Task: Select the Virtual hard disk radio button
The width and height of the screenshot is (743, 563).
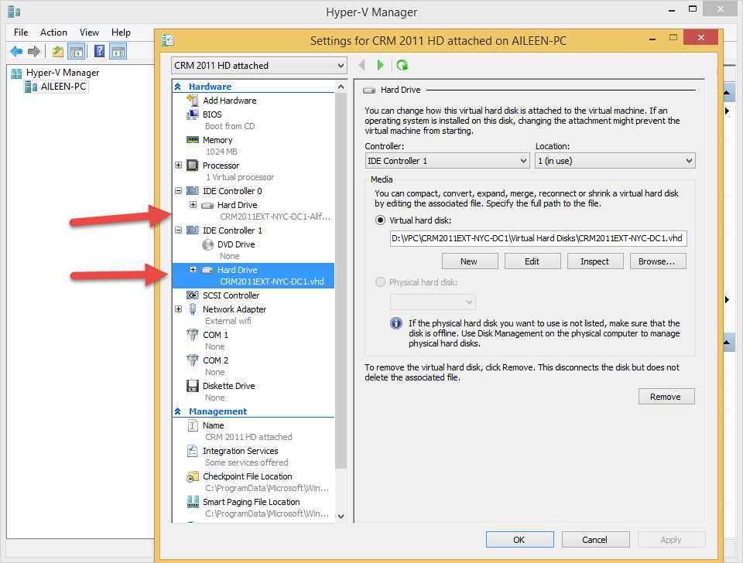Action: point(380,220)
